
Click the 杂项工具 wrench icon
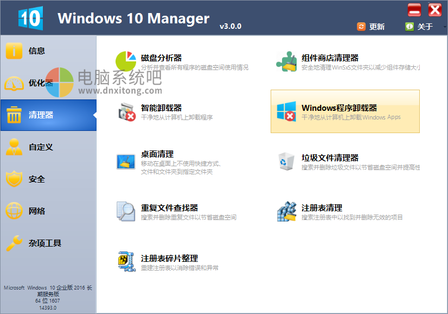(14, 243)
